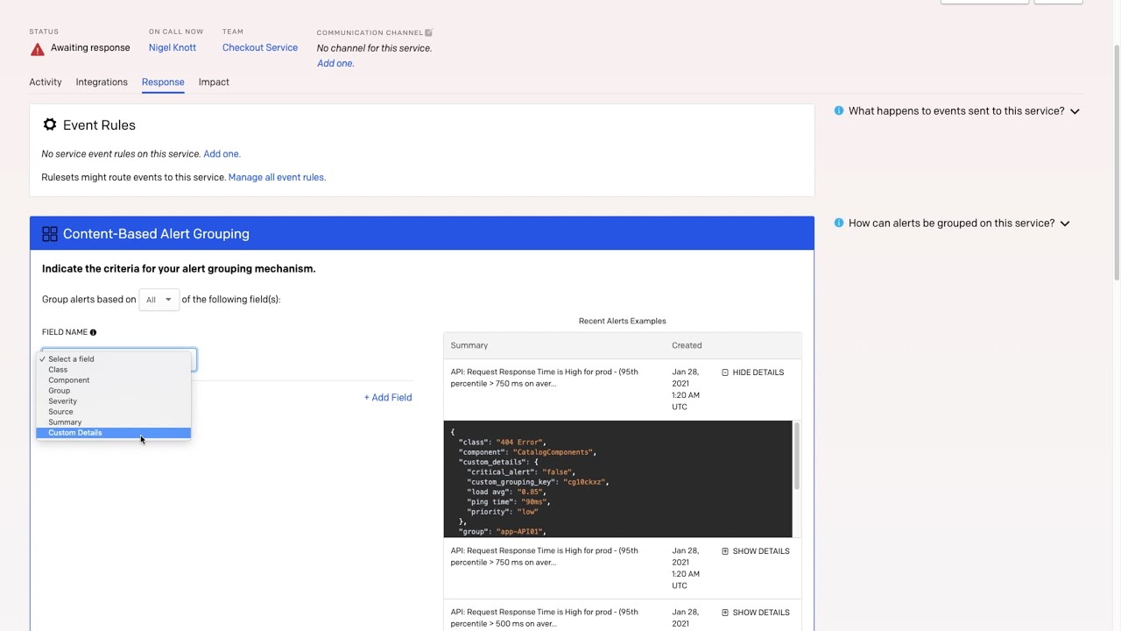Select 'Custom Details' from the field list
Screen dimensions: 1121x631
click(x=114, y=433)
